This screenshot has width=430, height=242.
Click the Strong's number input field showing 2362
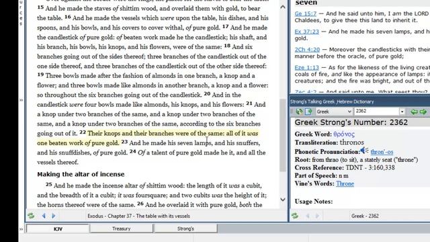376,111
